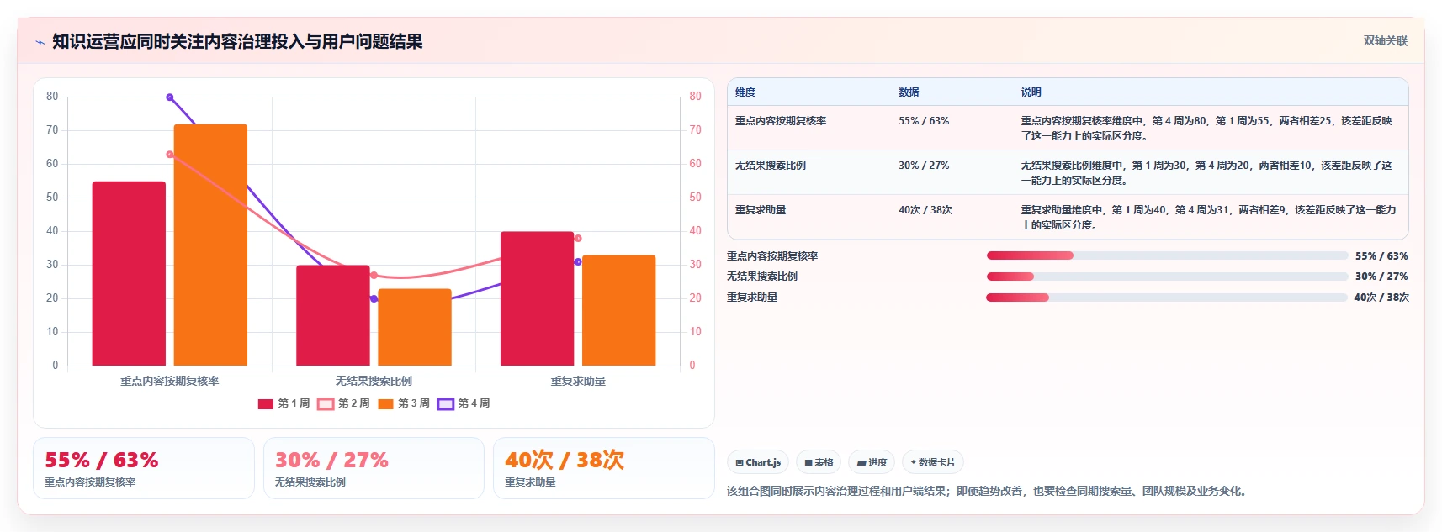Click the red week 1 bar for 重复求助量
This screenshot has height=532, width=1442.
(537, 298)
